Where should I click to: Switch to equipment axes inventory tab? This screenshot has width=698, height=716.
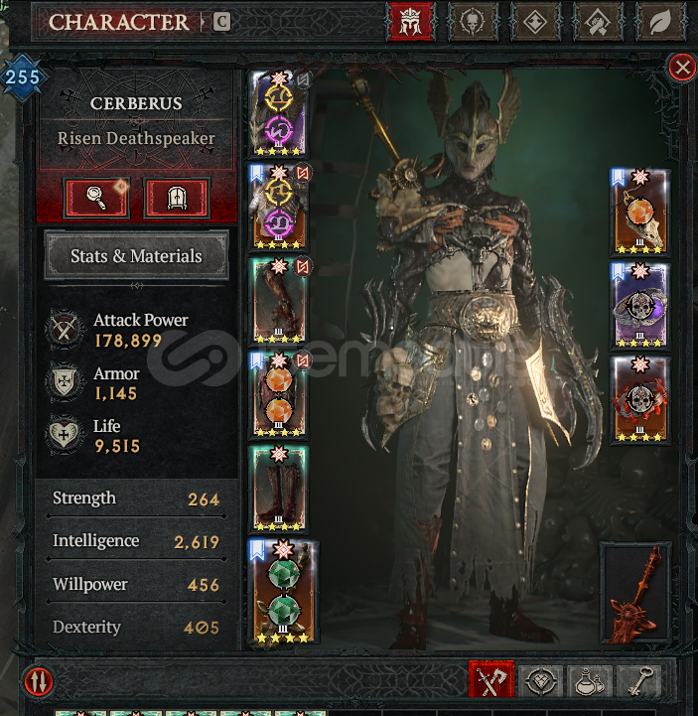tap(490, 681)
